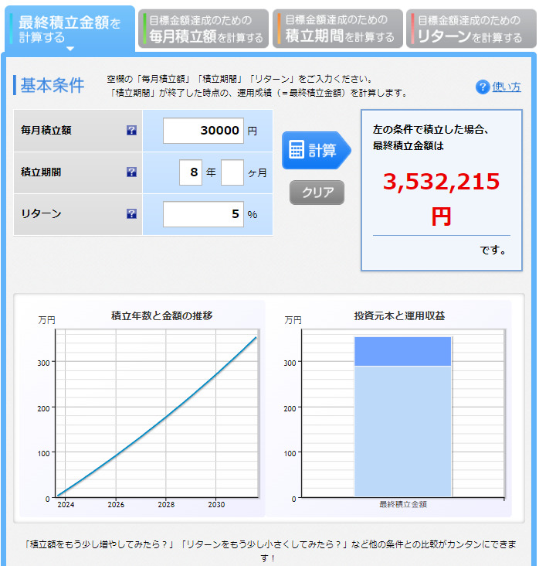This screenshot has height=566, width=539.
Task: Click the light blue 投資元本 bar segment
Action: [403, 431]
